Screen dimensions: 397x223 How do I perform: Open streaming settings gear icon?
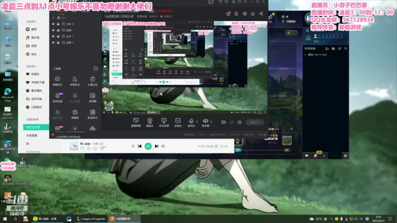click(240, 122)
